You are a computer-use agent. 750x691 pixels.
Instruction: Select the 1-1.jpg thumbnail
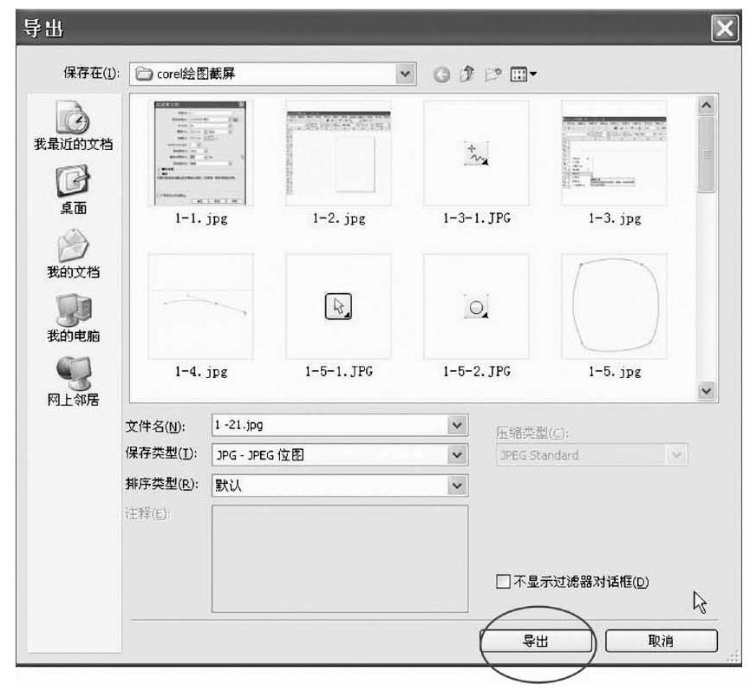[x=200, y=153]
